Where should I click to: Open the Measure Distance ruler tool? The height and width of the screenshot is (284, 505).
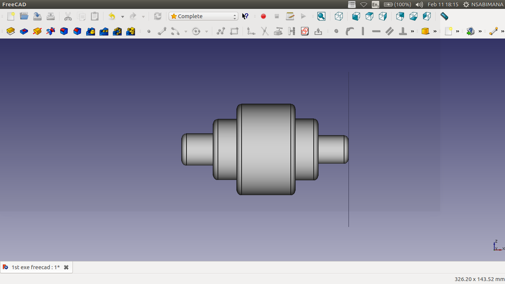pos(444,16)
